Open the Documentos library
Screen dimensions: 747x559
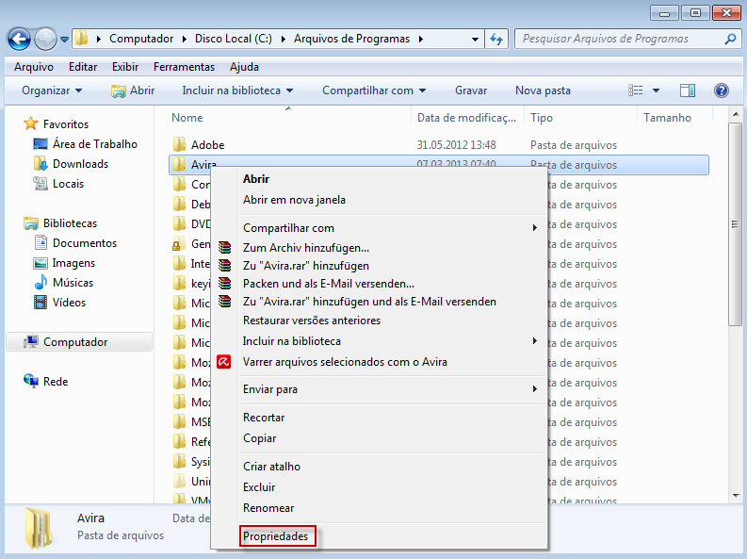[x=75, y=243]
